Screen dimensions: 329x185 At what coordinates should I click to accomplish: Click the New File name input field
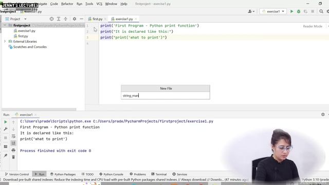click(166, 96)
